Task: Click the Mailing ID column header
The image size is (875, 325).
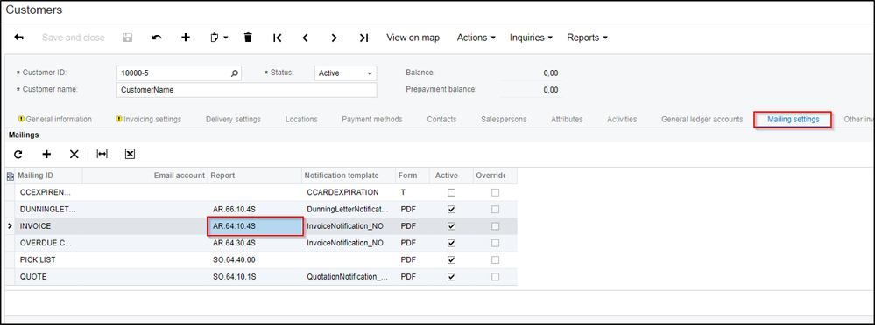Action: tap(49, 176)
